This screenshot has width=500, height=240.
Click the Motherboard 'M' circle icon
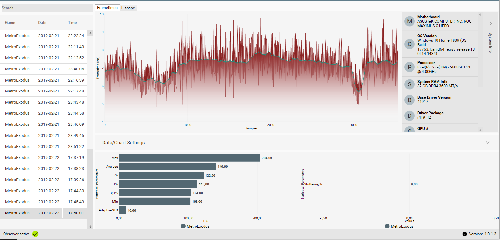pyautogui.click(x=409, y=21)
